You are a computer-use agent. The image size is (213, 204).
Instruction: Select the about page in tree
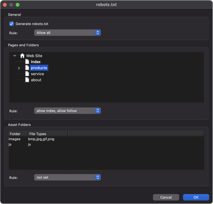point(36,80)
